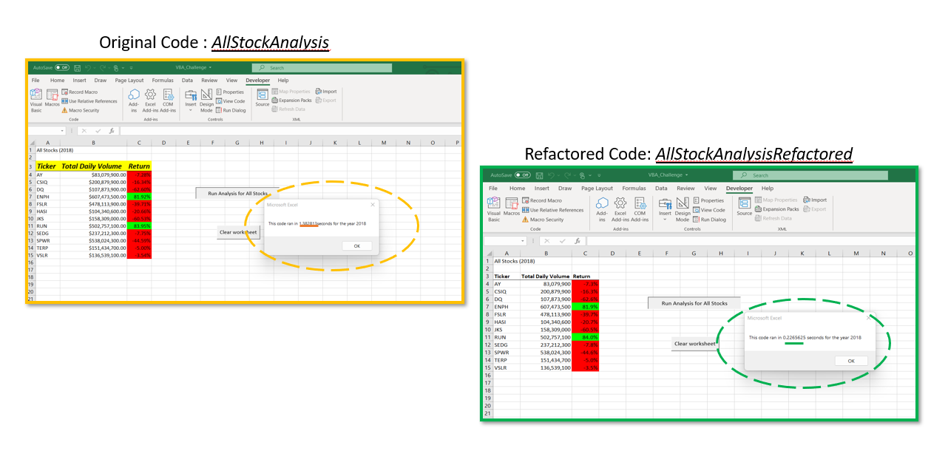Select Record Macro
Viewport: 948px width, 451px height.
[83, 92]
